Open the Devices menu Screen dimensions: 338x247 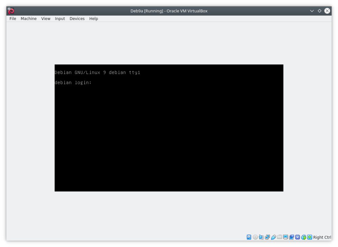(77, 19)
